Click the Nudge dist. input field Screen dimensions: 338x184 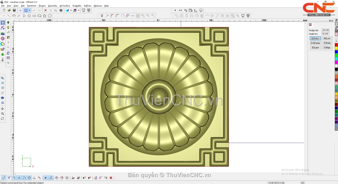(x=325, y=30)
